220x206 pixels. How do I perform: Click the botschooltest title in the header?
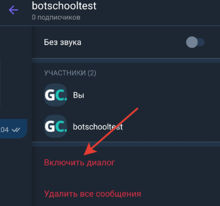(x=64, y=6)
